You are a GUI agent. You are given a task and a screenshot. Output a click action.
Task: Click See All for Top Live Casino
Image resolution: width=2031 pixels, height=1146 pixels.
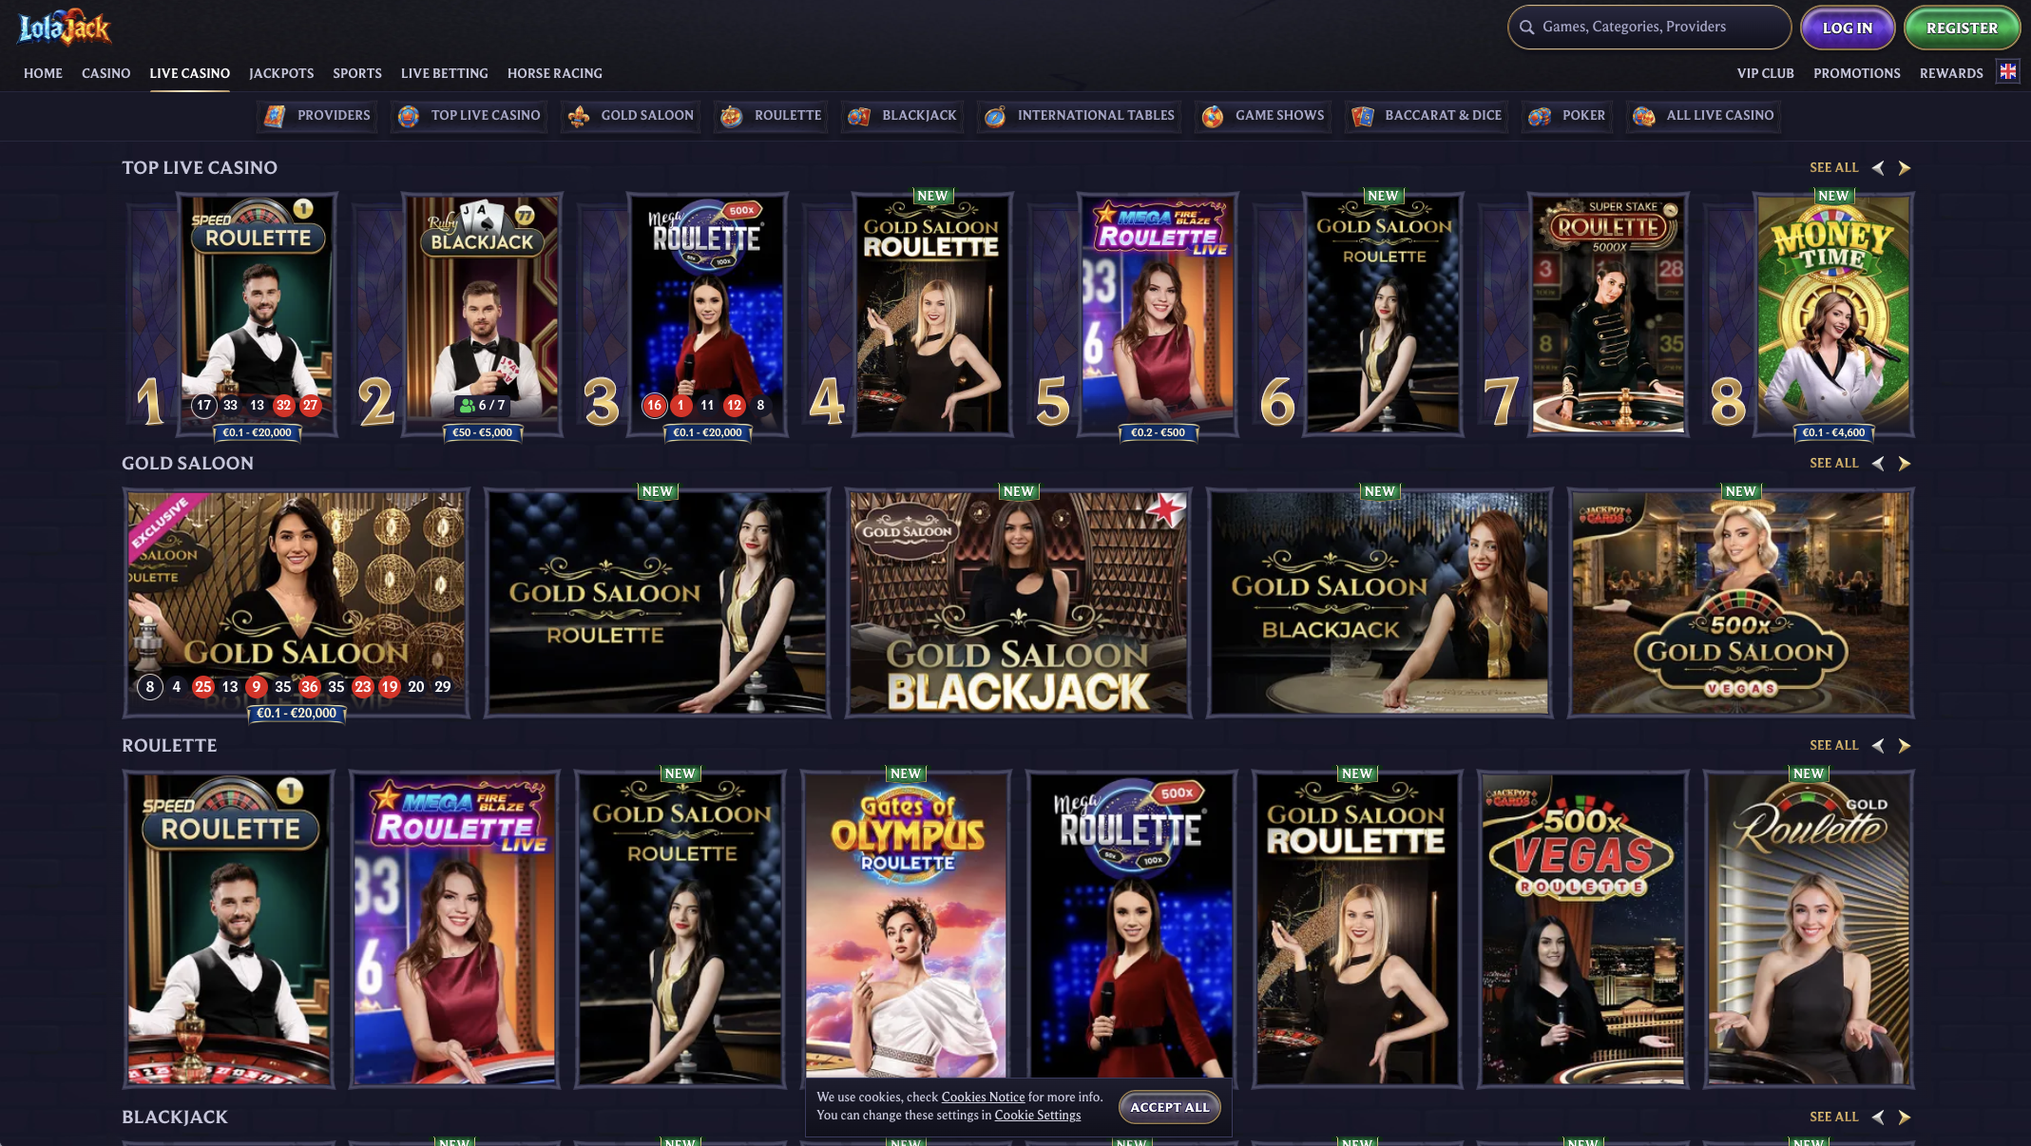pyautogui.click(x=1833, y=168)
